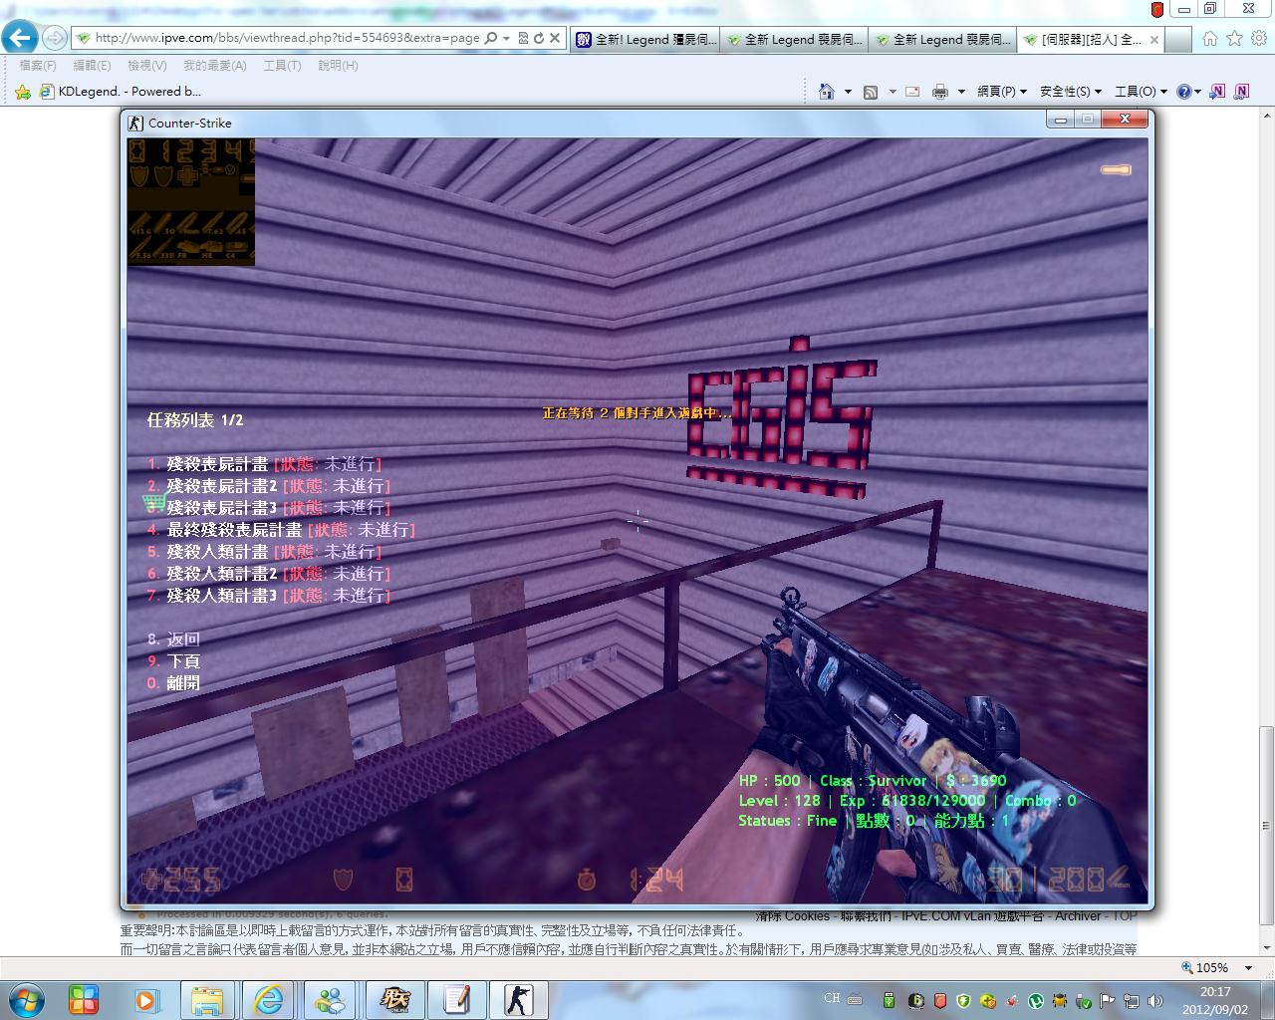Screen dimensions: 1275x1020
Task: Open the 檔案(F) menu
Action: 38,66
